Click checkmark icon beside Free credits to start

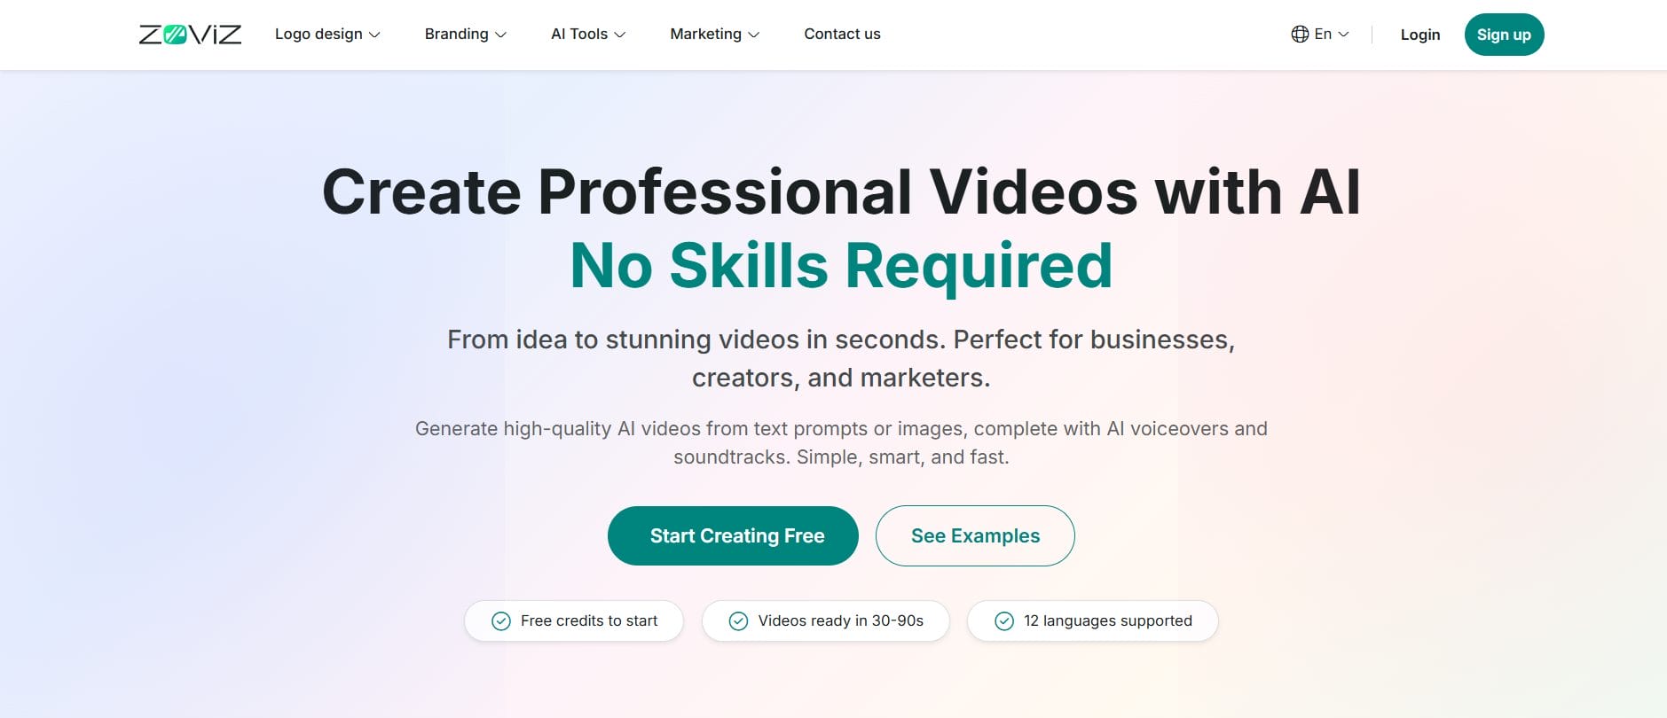(501, 621)
